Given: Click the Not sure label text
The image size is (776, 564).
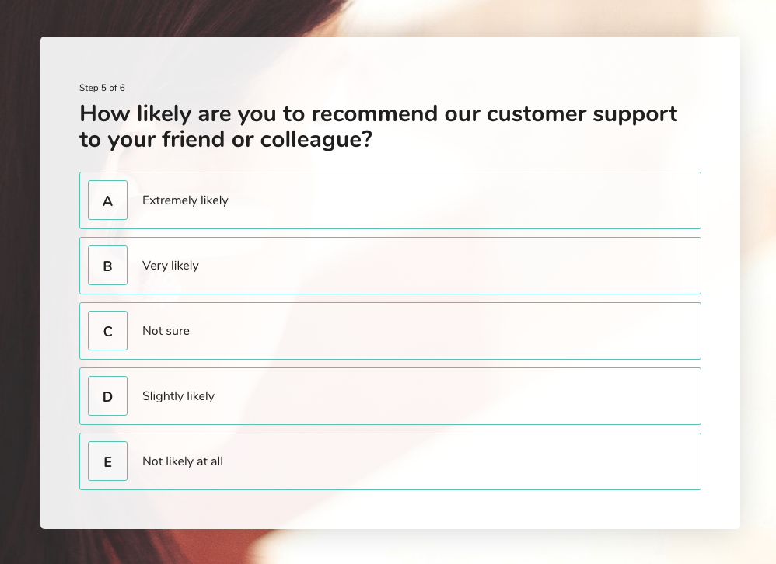Looking at the screenshot, I should (x=166, y=331).
